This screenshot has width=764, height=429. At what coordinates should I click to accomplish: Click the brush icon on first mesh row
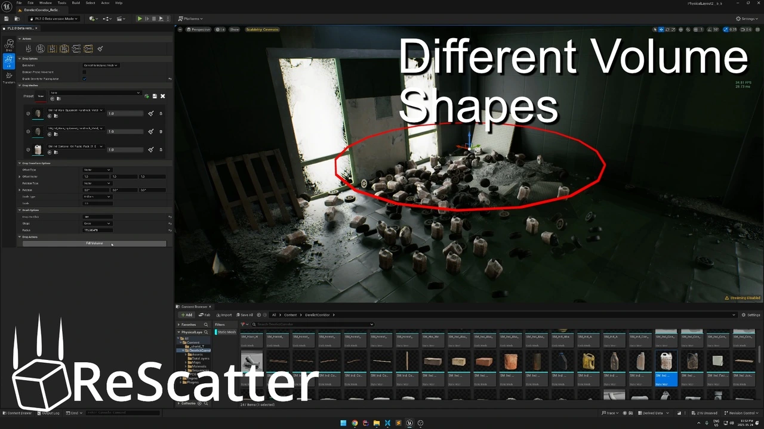(x=151, y=113)
